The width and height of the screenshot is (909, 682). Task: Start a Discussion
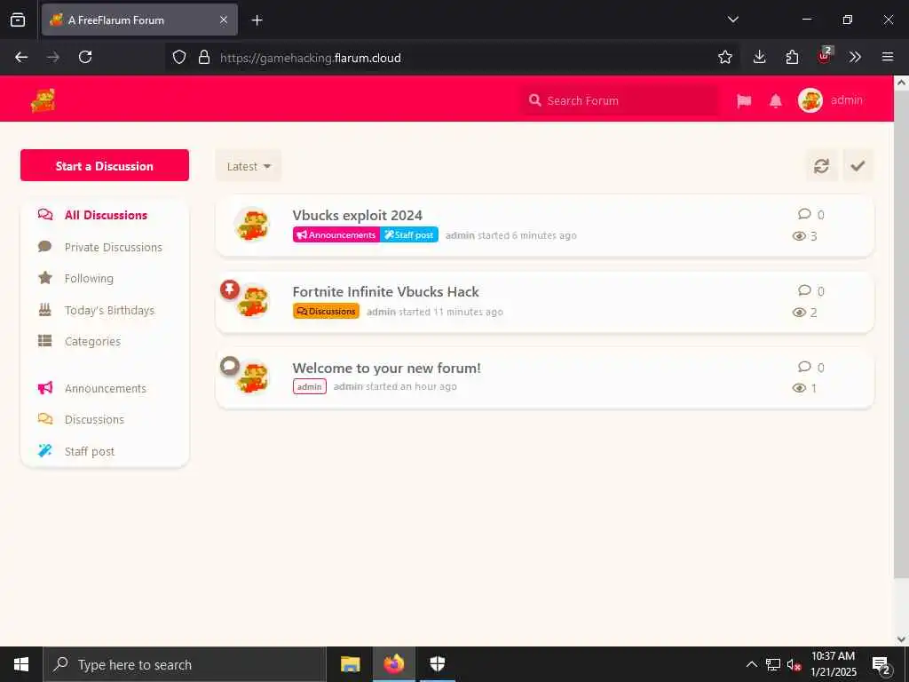(105, 165)
